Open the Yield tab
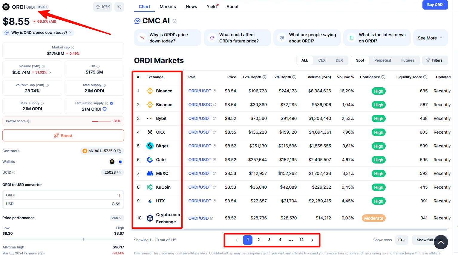This screenshot has height=255, width=458. (x=212, y=7)
